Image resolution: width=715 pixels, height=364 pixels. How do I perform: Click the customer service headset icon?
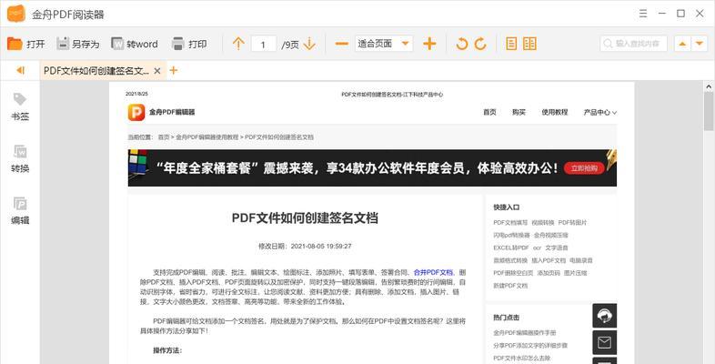point(604,316)
